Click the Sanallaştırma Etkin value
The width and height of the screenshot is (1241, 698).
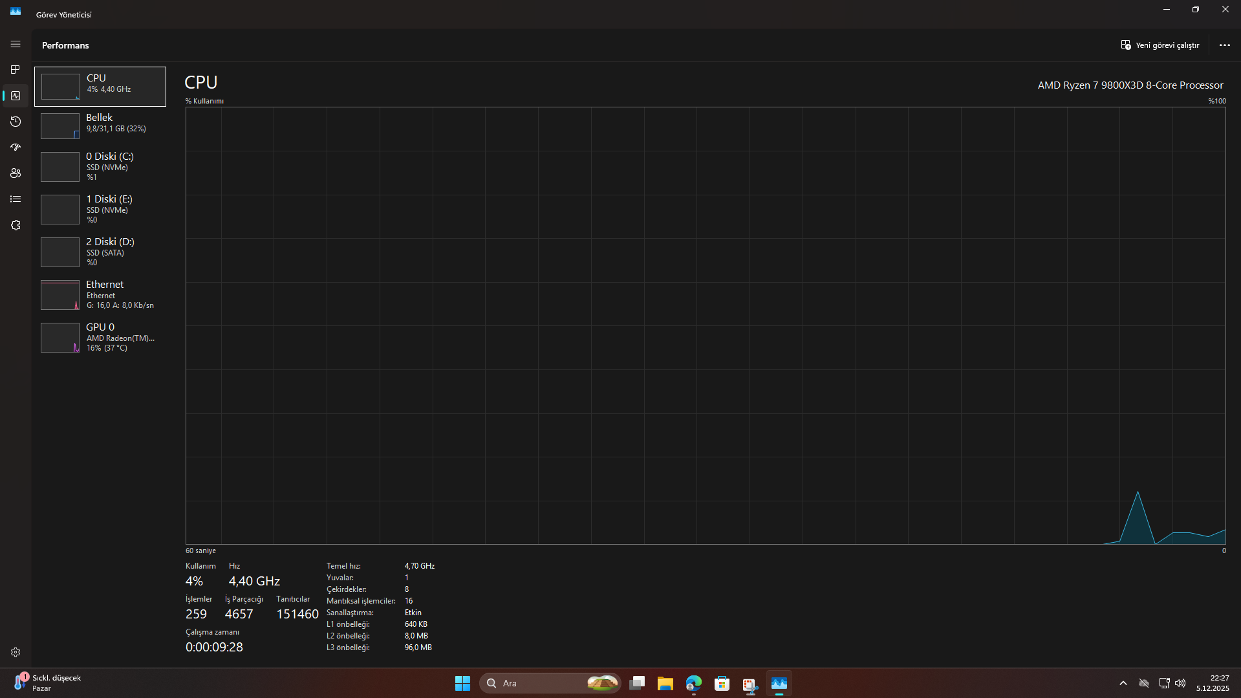point(413,613)
